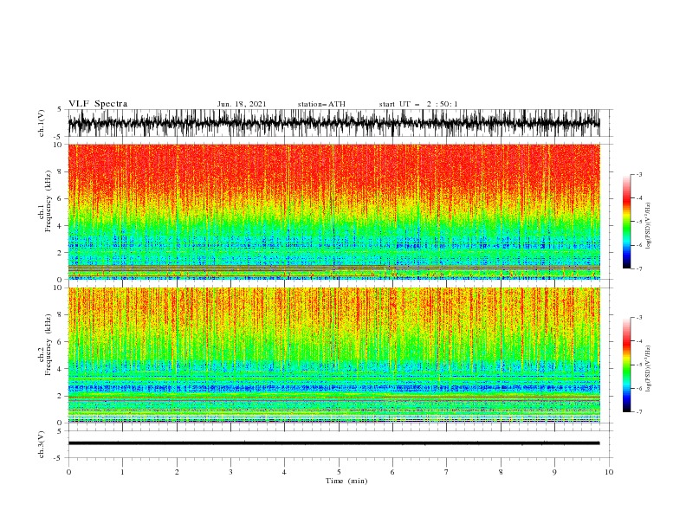Click time axis tick label "10"
Image resolution: width=686 pixels, height=530 pixels.
pyautogui.click(x=609, y=472)
